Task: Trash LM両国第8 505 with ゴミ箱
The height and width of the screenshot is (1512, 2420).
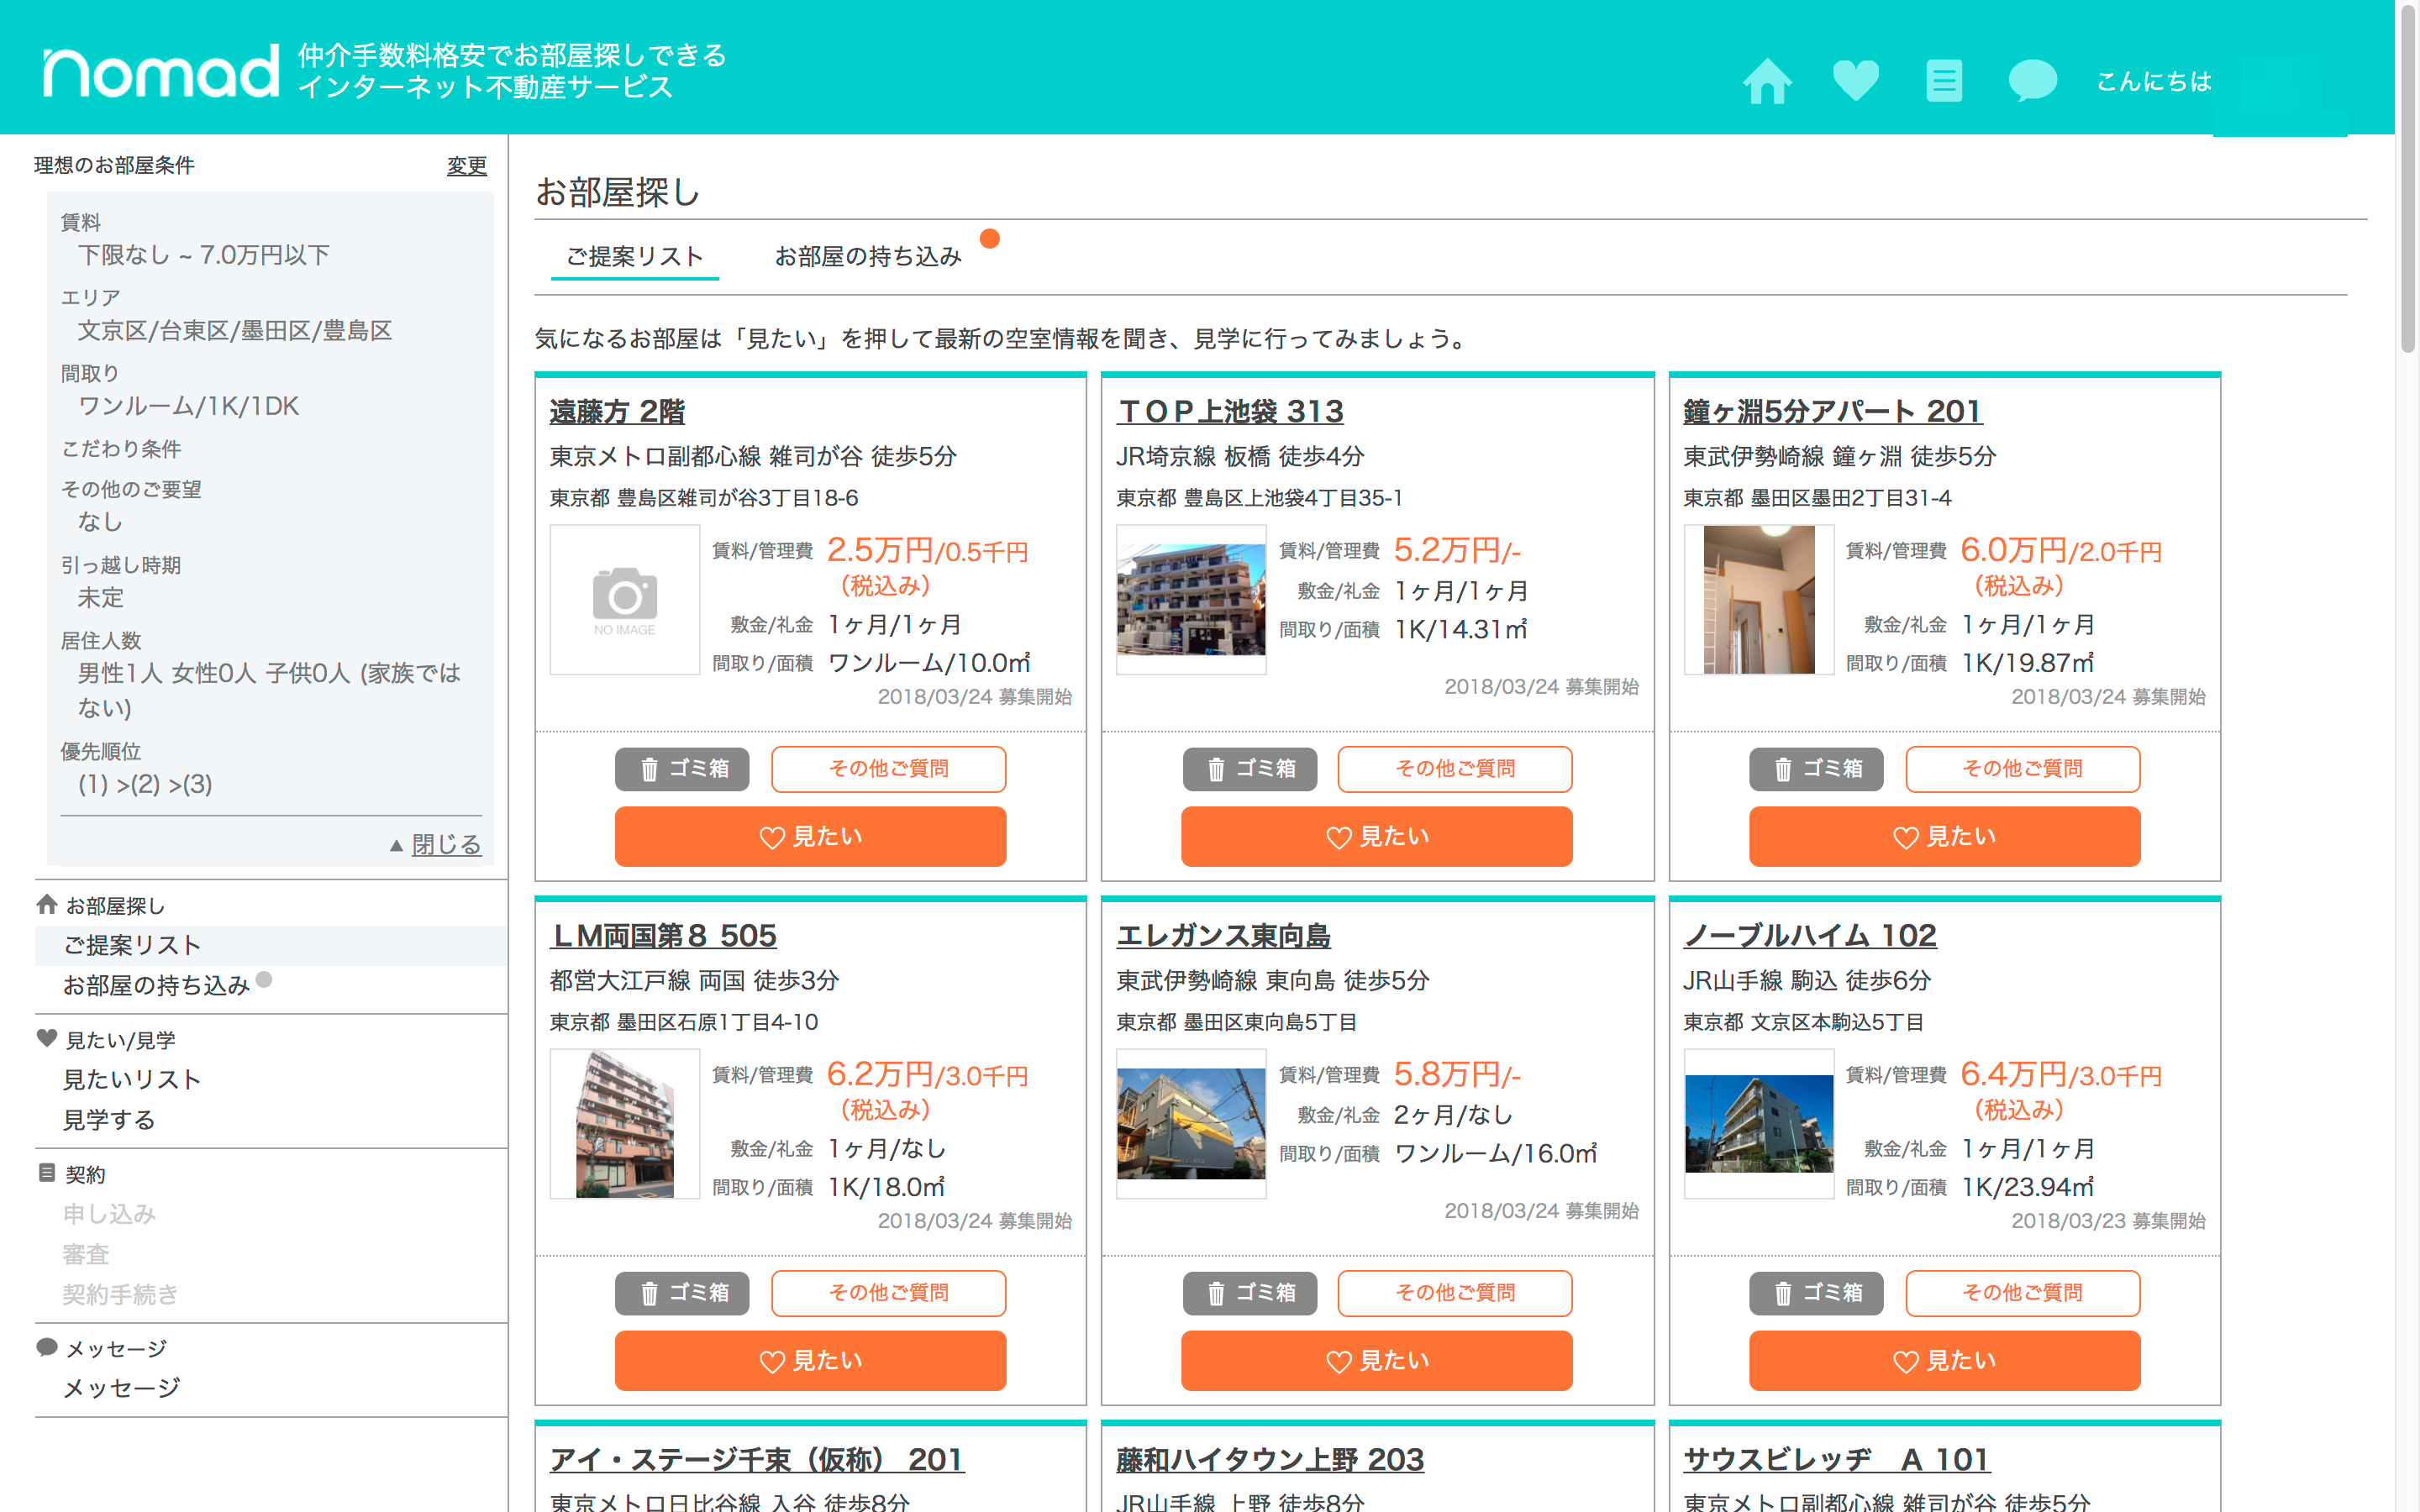Action: coord(682,1293)
